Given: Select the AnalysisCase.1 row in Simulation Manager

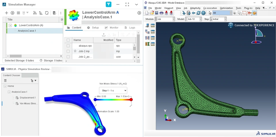Looking at the screenshot, I should click(35, 31).
